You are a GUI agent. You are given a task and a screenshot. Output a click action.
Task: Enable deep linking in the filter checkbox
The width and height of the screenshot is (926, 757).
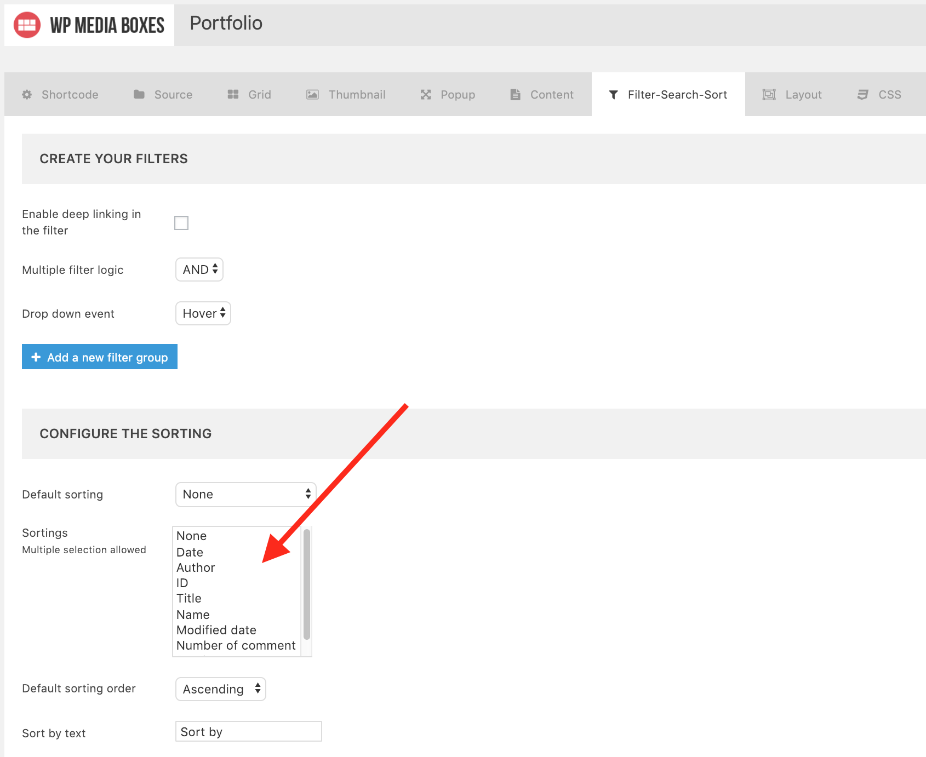[181, 223]
